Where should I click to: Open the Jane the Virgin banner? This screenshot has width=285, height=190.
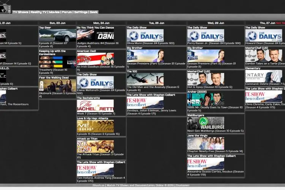[206, 144]
